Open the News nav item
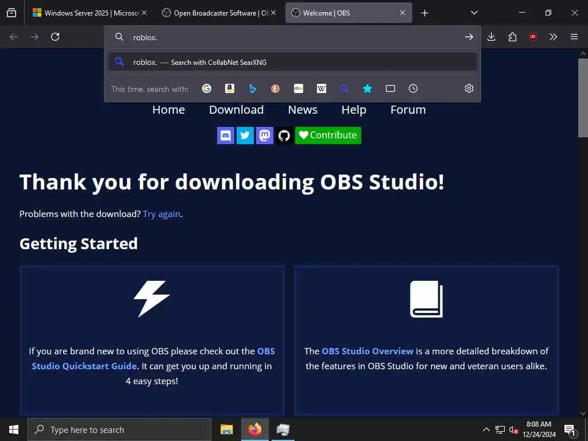This screenshot has height=441, width=588. point(303,110)
